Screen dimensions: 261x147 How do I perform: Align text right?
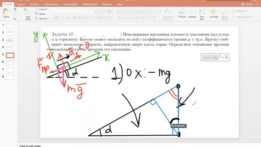click(131, 17)
